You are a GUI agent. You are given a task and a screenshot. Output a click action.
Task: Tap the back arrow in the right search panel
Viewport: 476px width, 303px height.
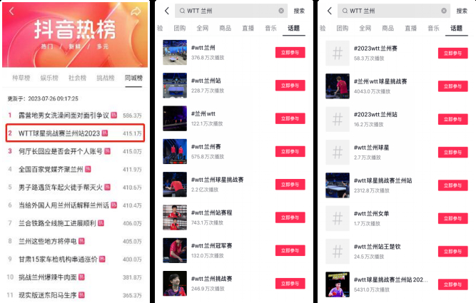point(330,11)
